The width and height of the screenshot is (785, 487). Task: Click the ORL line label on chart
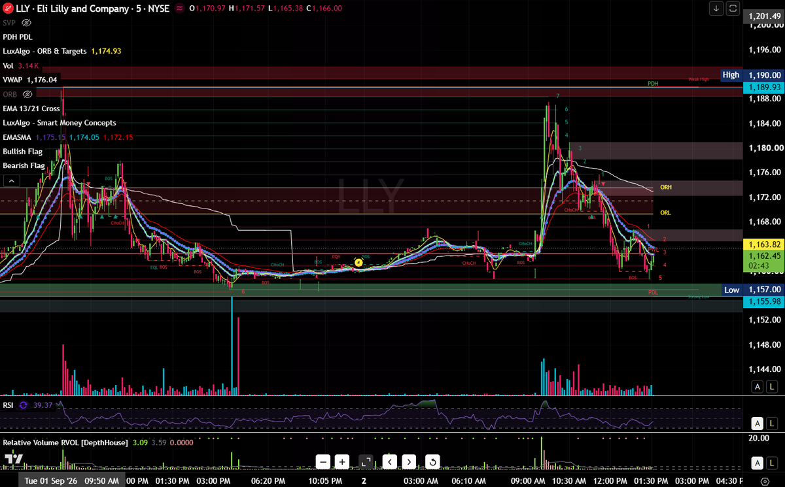pos(665,213)
